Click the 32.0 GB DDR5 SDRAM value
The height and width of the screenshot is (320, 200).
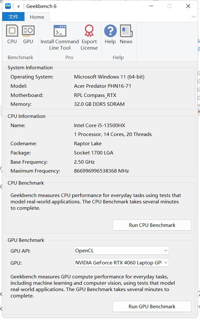pyautogui.click(x=99, y=104)
